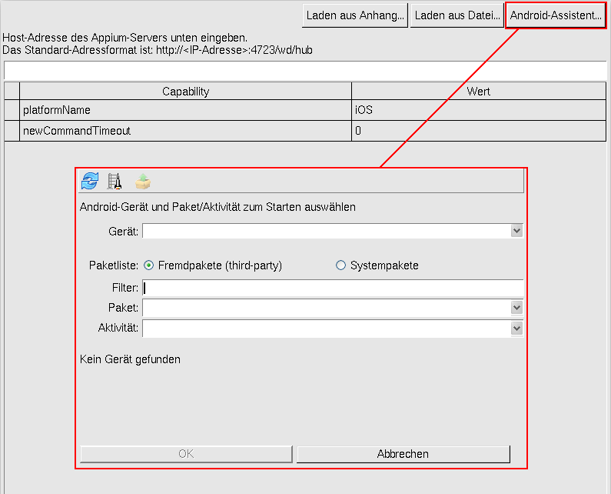This screenshot has width=611, height=494.
Task: Click Laden aus Datei... button
Action: pos(457,15)
